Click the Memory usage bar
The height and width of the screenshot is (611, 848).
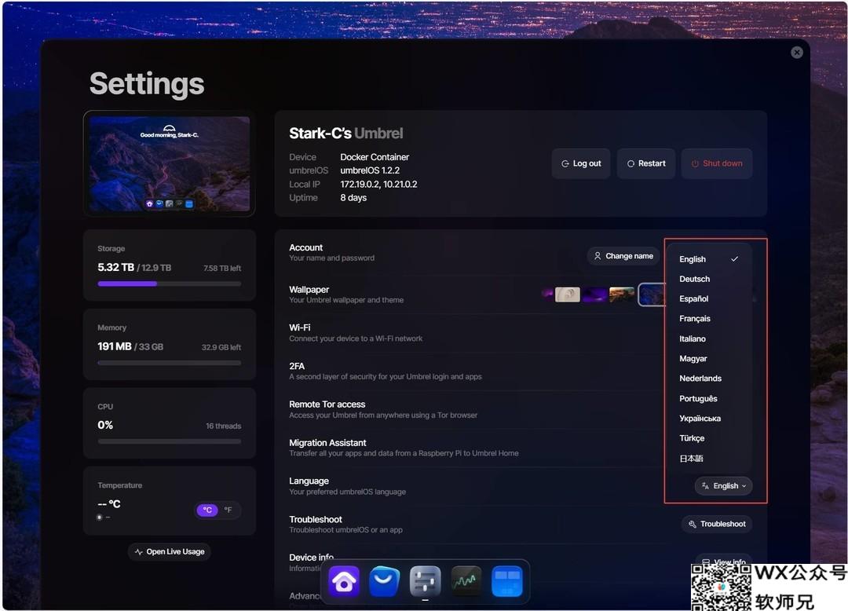click(170, 363)
